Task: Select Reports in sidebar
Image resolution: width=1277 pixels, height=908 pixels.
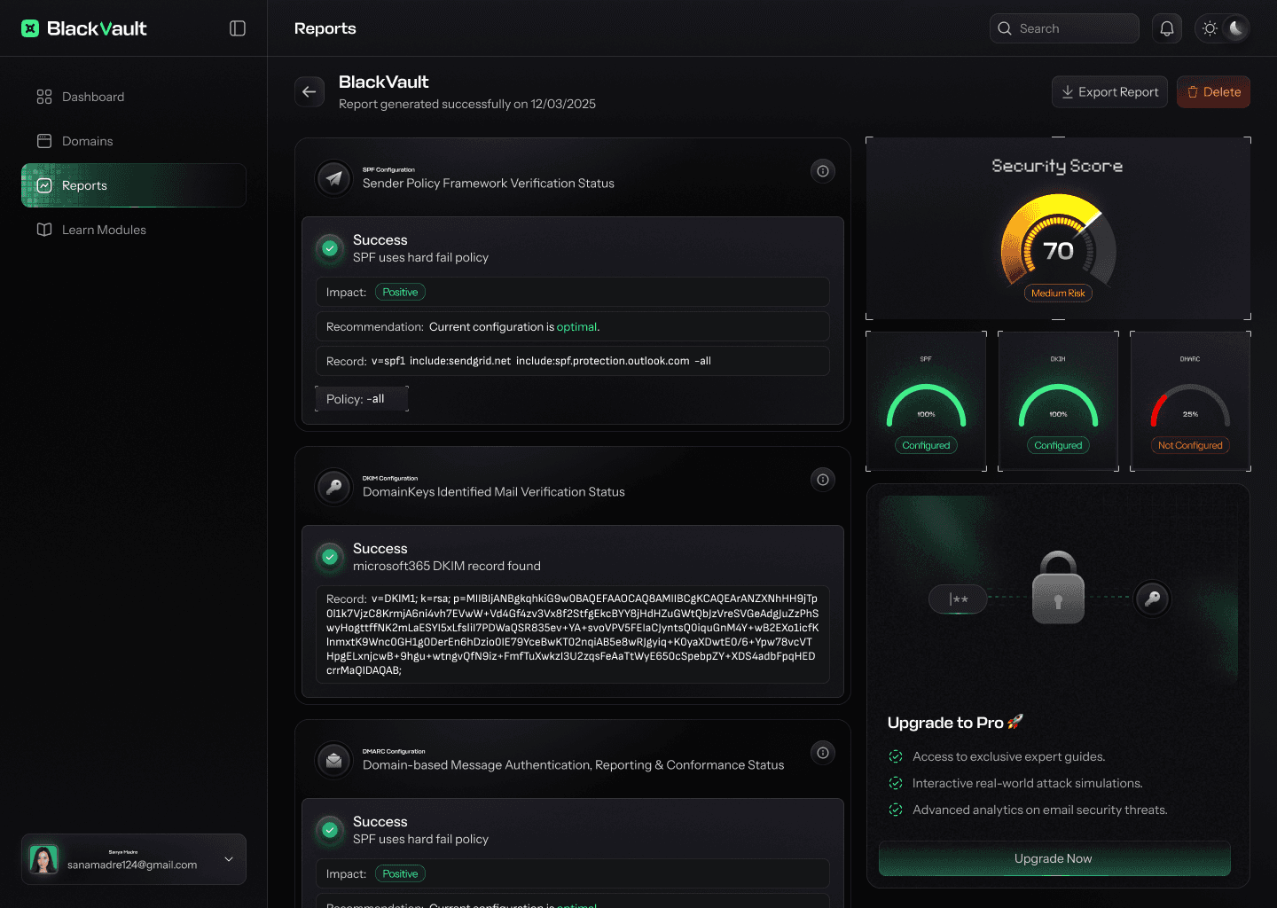Action: point(134,185)
